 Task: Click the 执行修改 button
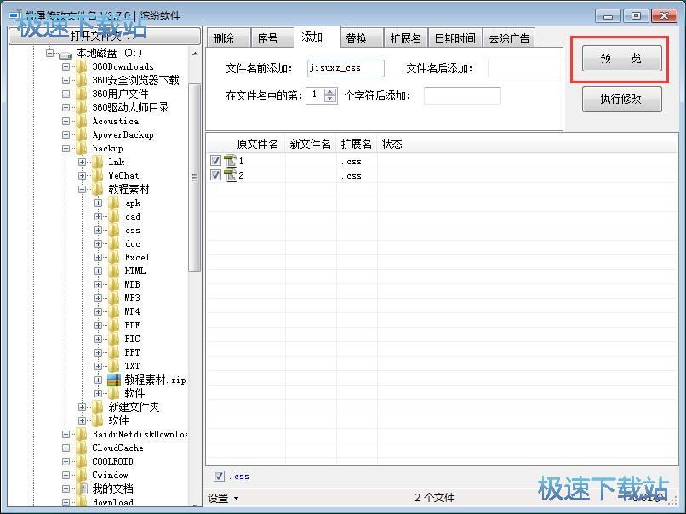click(621, 99)
